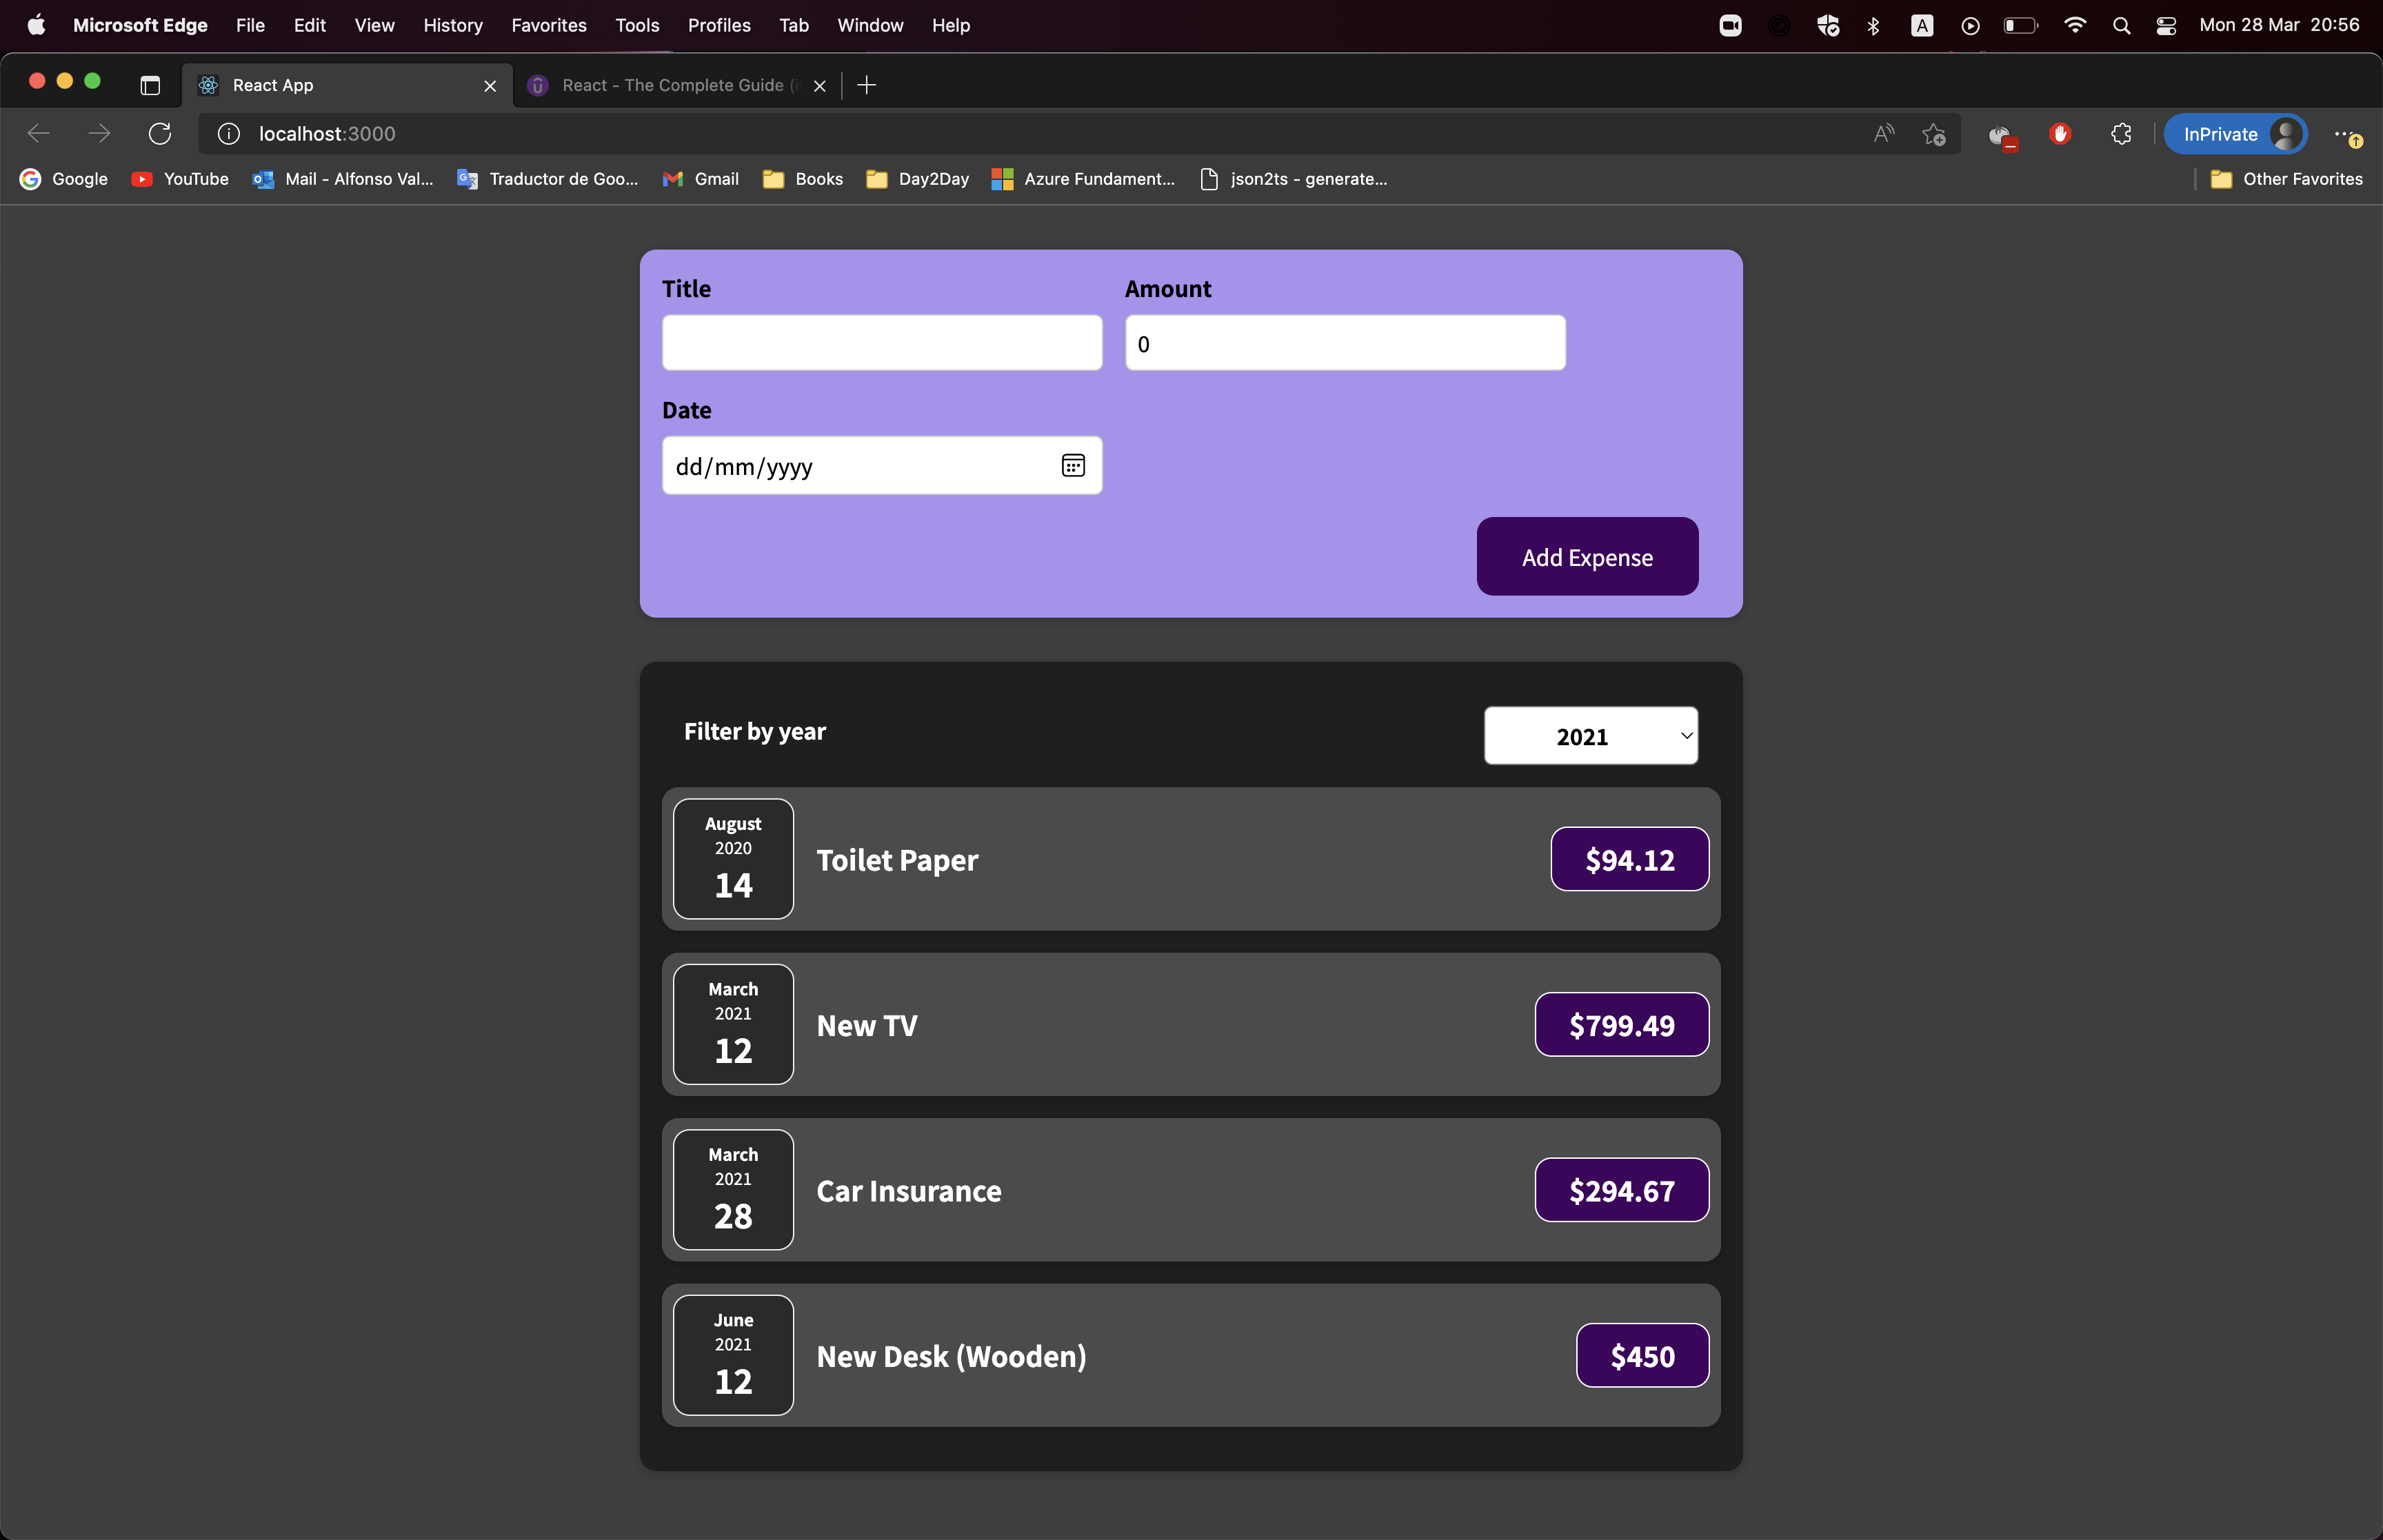
Task: Open macOS Control Center icon
Action: (x=2165, y=26)
